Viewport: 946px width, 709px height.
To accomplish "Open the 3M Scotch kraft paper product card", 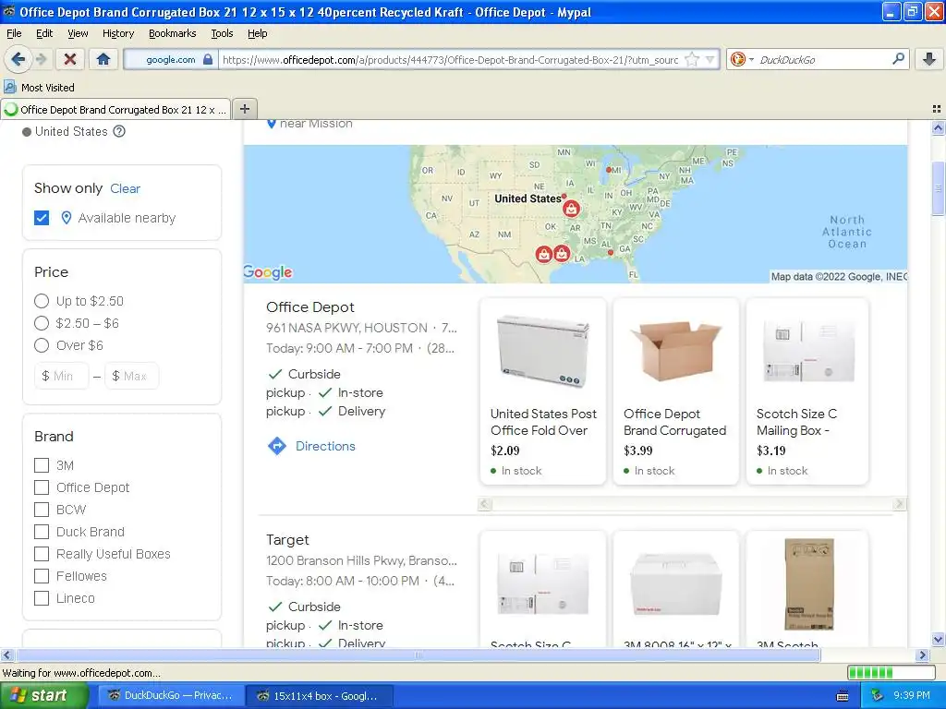I will point(807,589).
